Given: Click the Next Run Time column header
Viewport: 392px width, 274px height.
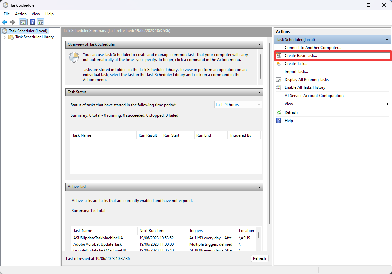Looking at the screenshot, I should (152, 231).
